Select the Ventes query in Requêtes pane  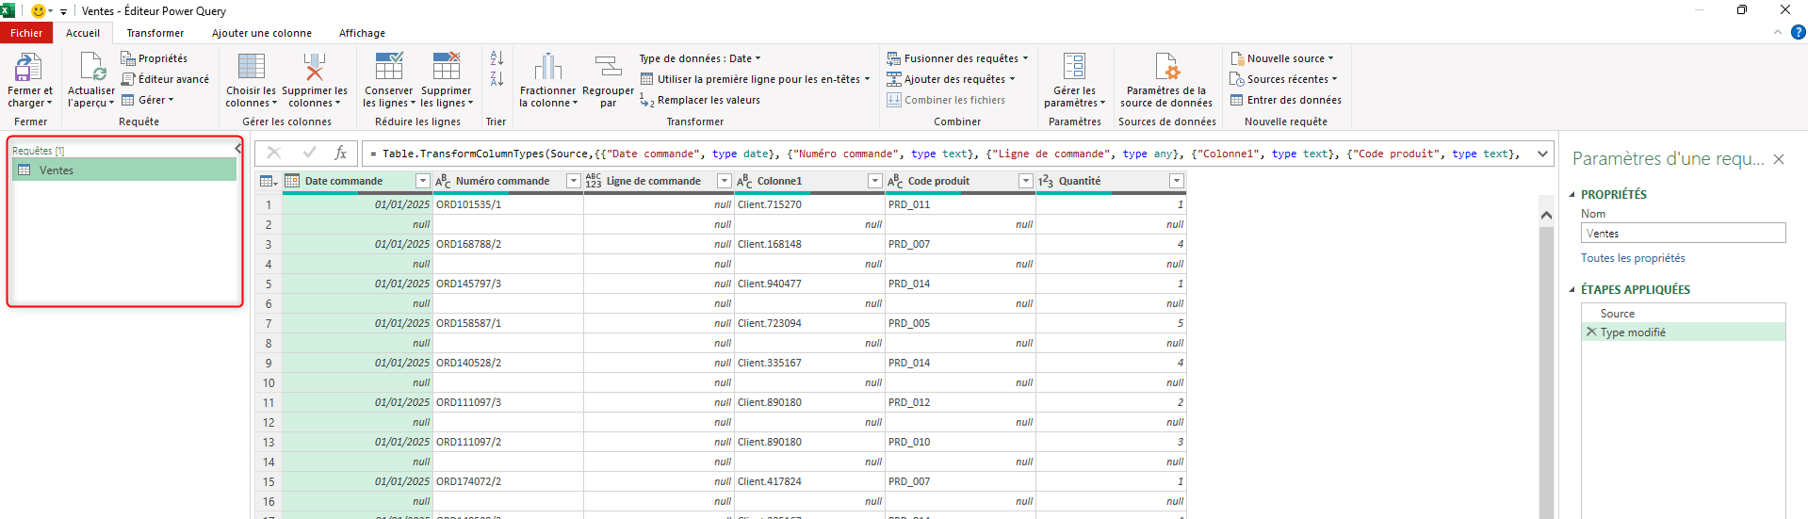124,170
